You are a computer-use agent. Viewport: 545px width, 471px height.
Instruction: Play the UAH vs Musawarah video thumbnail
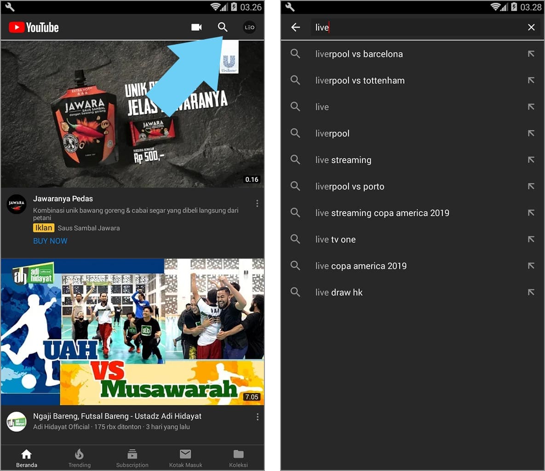(x=132, y=332)
